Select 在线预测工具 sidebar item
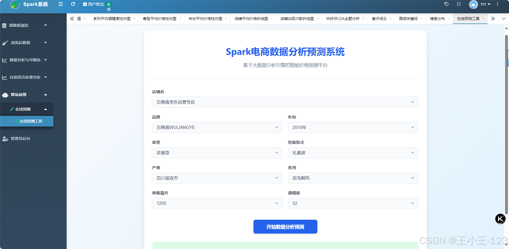This screenshot has height=249, width=509. (27, 121)
